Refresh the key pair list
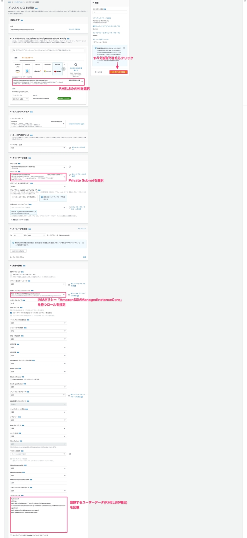The height and width of the screenshot is (538, 247). click(x=69, y=148)
